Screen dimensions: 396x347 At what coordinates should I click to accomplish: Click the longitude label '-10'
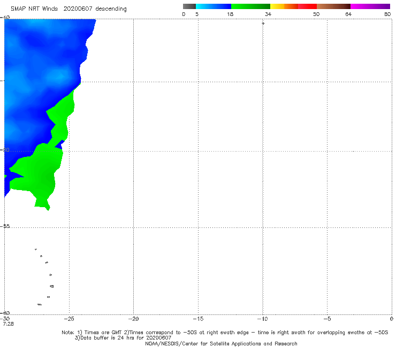(x=262, y=319)
